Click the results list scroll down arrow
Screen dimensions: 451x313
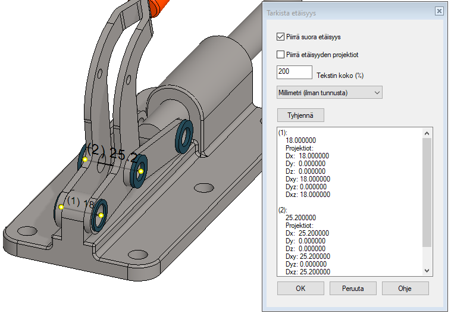pyautogui.click(x=426, y=271)
